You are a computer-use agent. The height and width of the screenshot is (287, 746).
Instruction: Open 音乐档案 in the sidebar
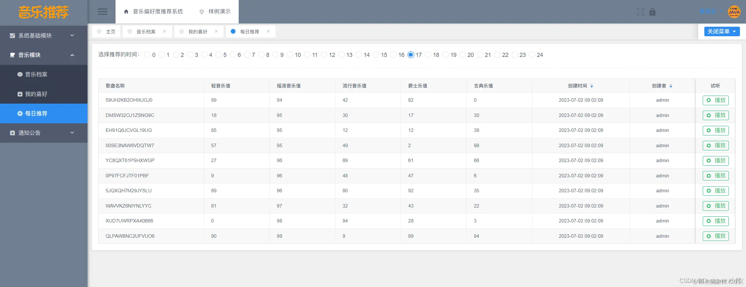tap(44, 74)
